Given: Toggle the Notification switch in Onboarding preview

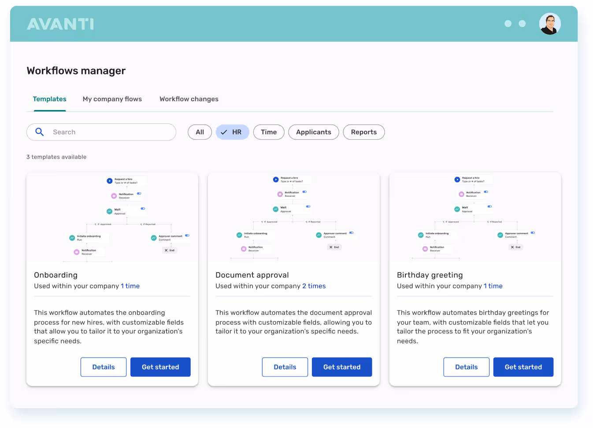Looking at the screenshot, I should click(140, 193).
